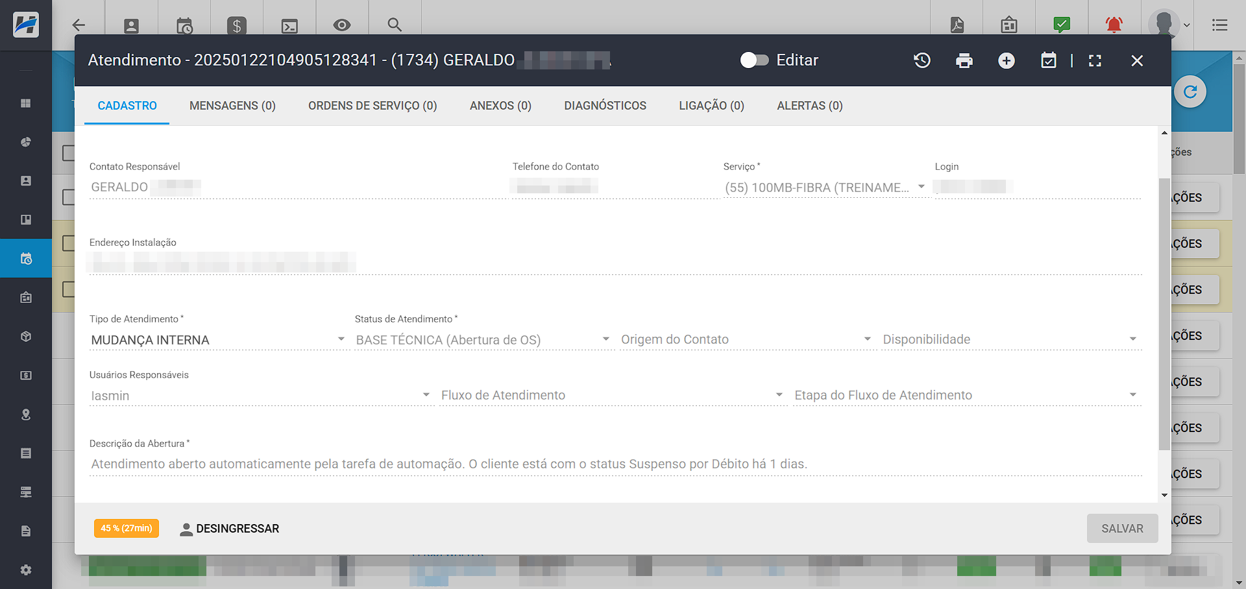Open the list menu icon at top right

1219,25
